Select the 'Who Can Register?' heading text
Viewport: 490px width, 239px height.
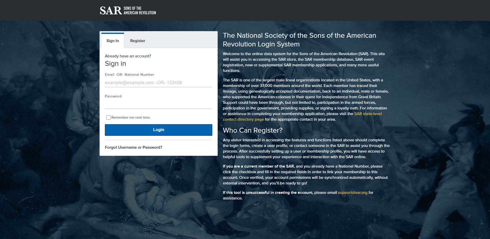pyautogui.click(x=253, y=130)
